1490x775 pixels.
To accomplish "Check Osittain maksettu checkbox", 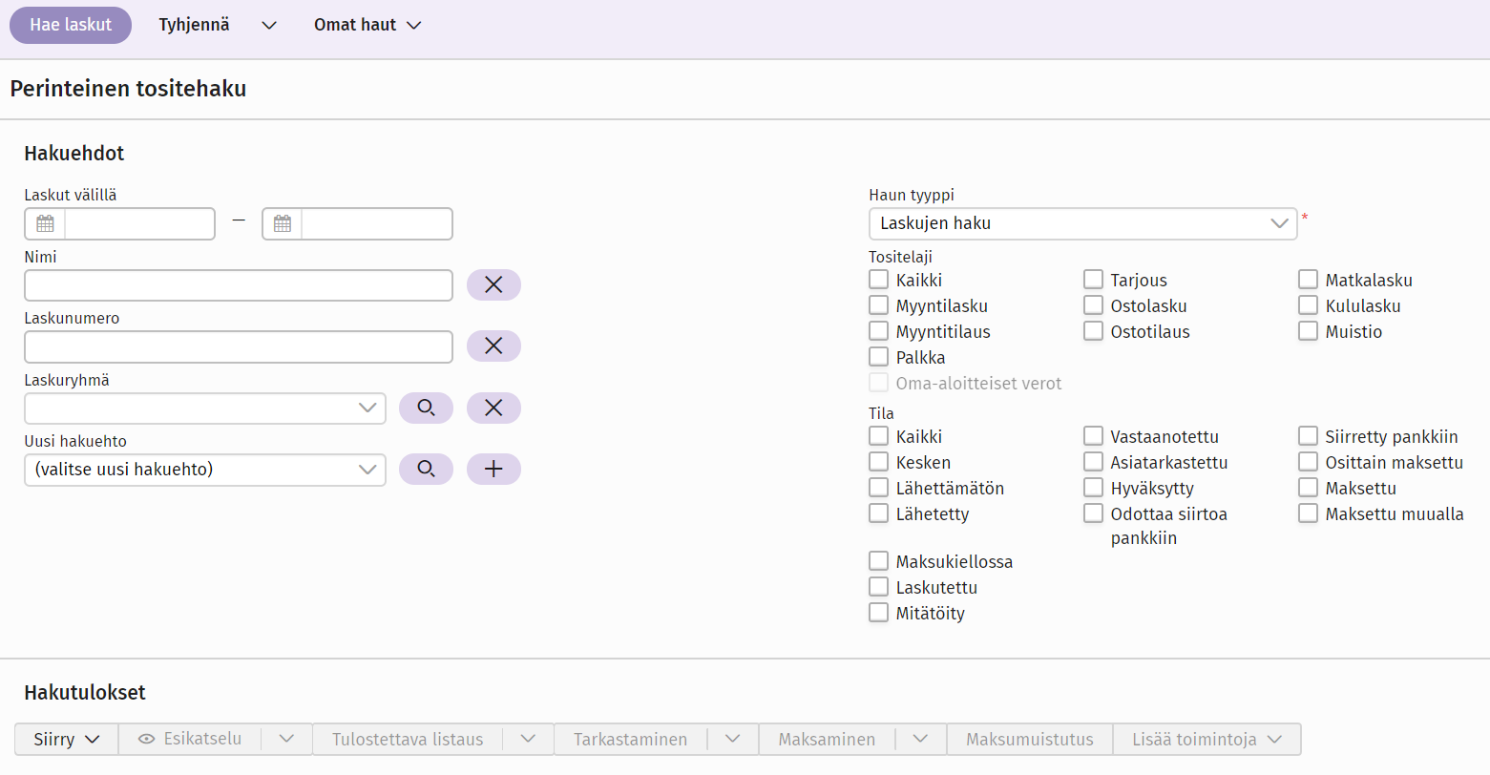I will point(1309,462).
